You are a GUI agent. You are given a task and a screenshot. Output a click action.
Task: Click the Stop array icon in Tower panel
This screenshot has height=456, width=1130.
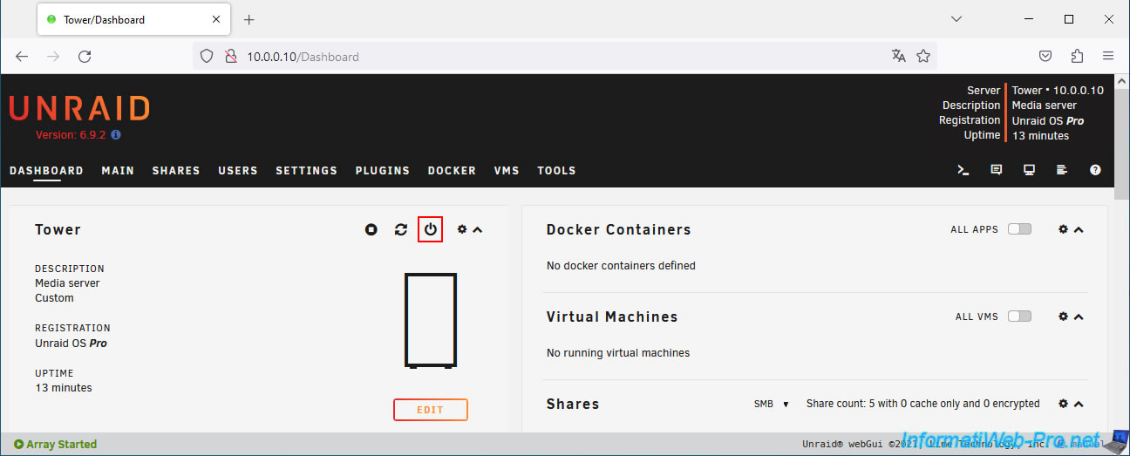(371, 229)
